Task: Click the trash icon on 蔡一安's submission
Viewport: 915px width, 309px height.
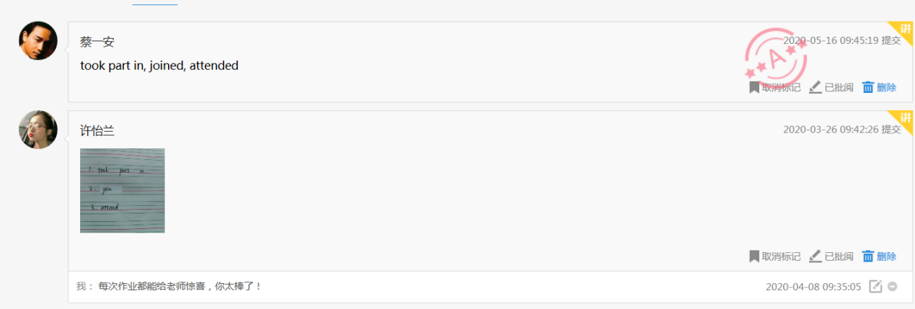Action: click(868, 87)
